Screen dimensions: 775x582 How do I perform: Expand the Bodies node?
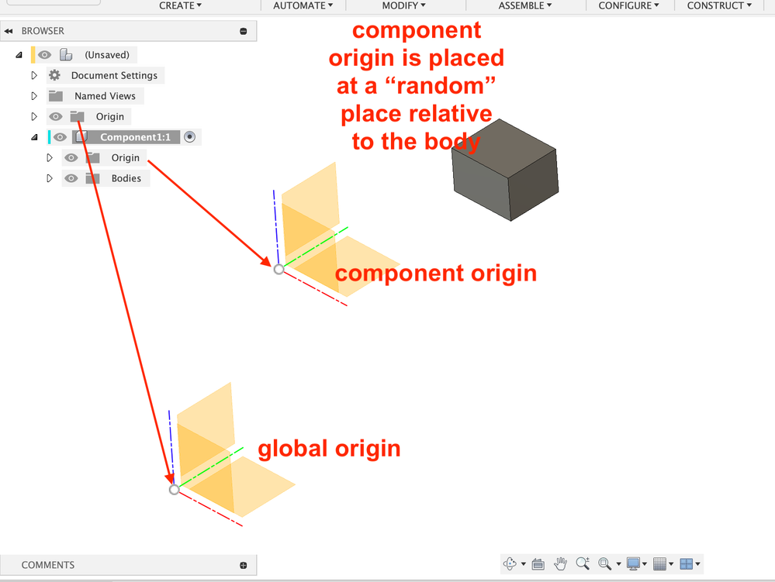point(50,178)
